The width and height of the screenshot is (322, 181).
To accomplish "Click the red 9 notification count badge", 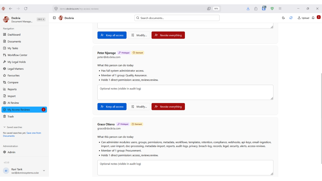I will pos(319,17).
